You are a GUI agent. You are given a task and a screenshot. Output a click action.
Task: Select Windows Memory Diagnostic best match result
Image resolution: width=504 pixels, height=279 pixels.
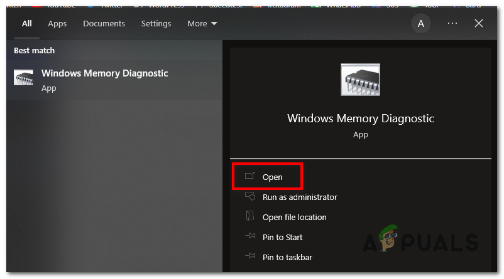pyautogui.click(x=114, y=80)
